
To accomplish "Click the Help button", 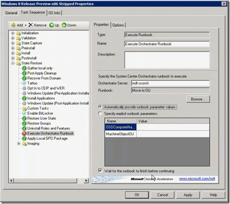I will click(x=213, y=195).
